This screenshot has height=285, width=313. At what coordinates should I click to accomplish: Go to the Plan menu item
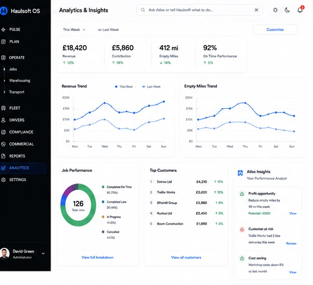pyautogui.click(x=14, y=42)
